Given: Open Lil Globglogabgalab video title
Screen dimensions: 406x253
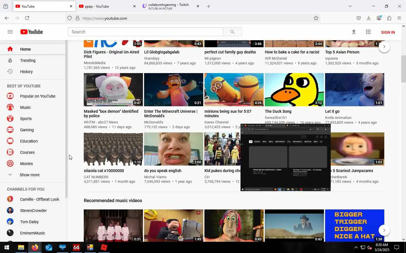Looking at the screenshot, I should point(162,52).
